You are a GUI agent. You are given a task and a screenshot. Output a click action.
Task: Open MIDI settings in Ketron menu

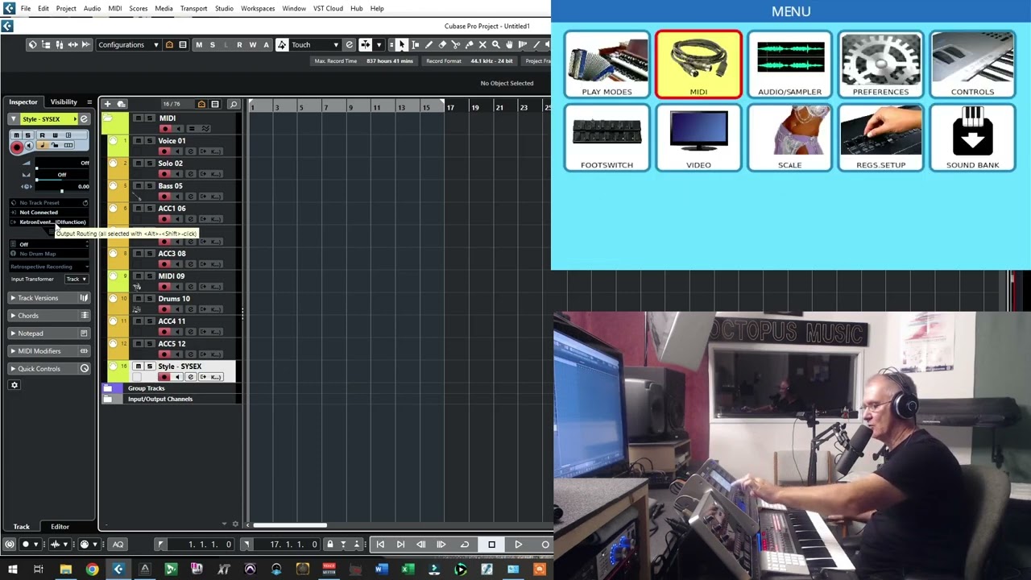(698, 64)
